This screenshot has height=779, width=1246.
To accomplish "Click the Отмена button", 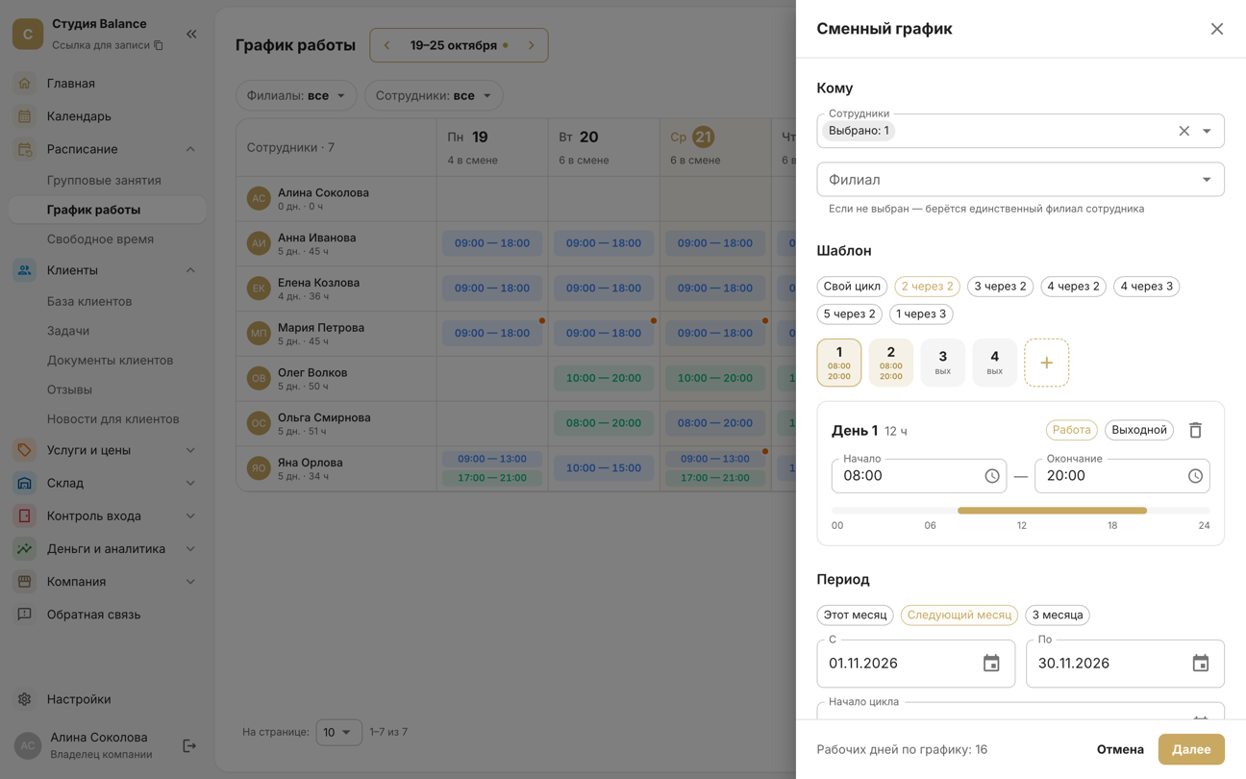I will (x=1120, y=749).
